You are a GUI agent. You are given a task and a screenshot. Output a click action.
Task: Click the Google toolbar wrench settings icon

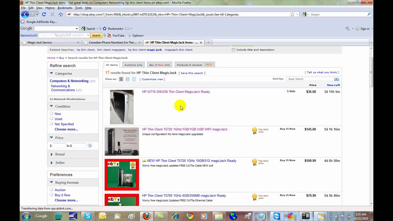[x=348, y=29]
